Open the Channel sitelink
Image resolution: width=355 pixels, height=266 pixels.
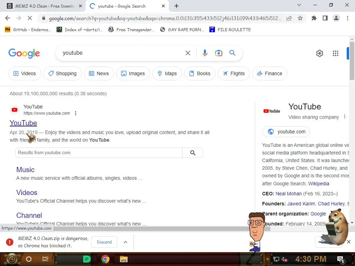click(29, 215)
